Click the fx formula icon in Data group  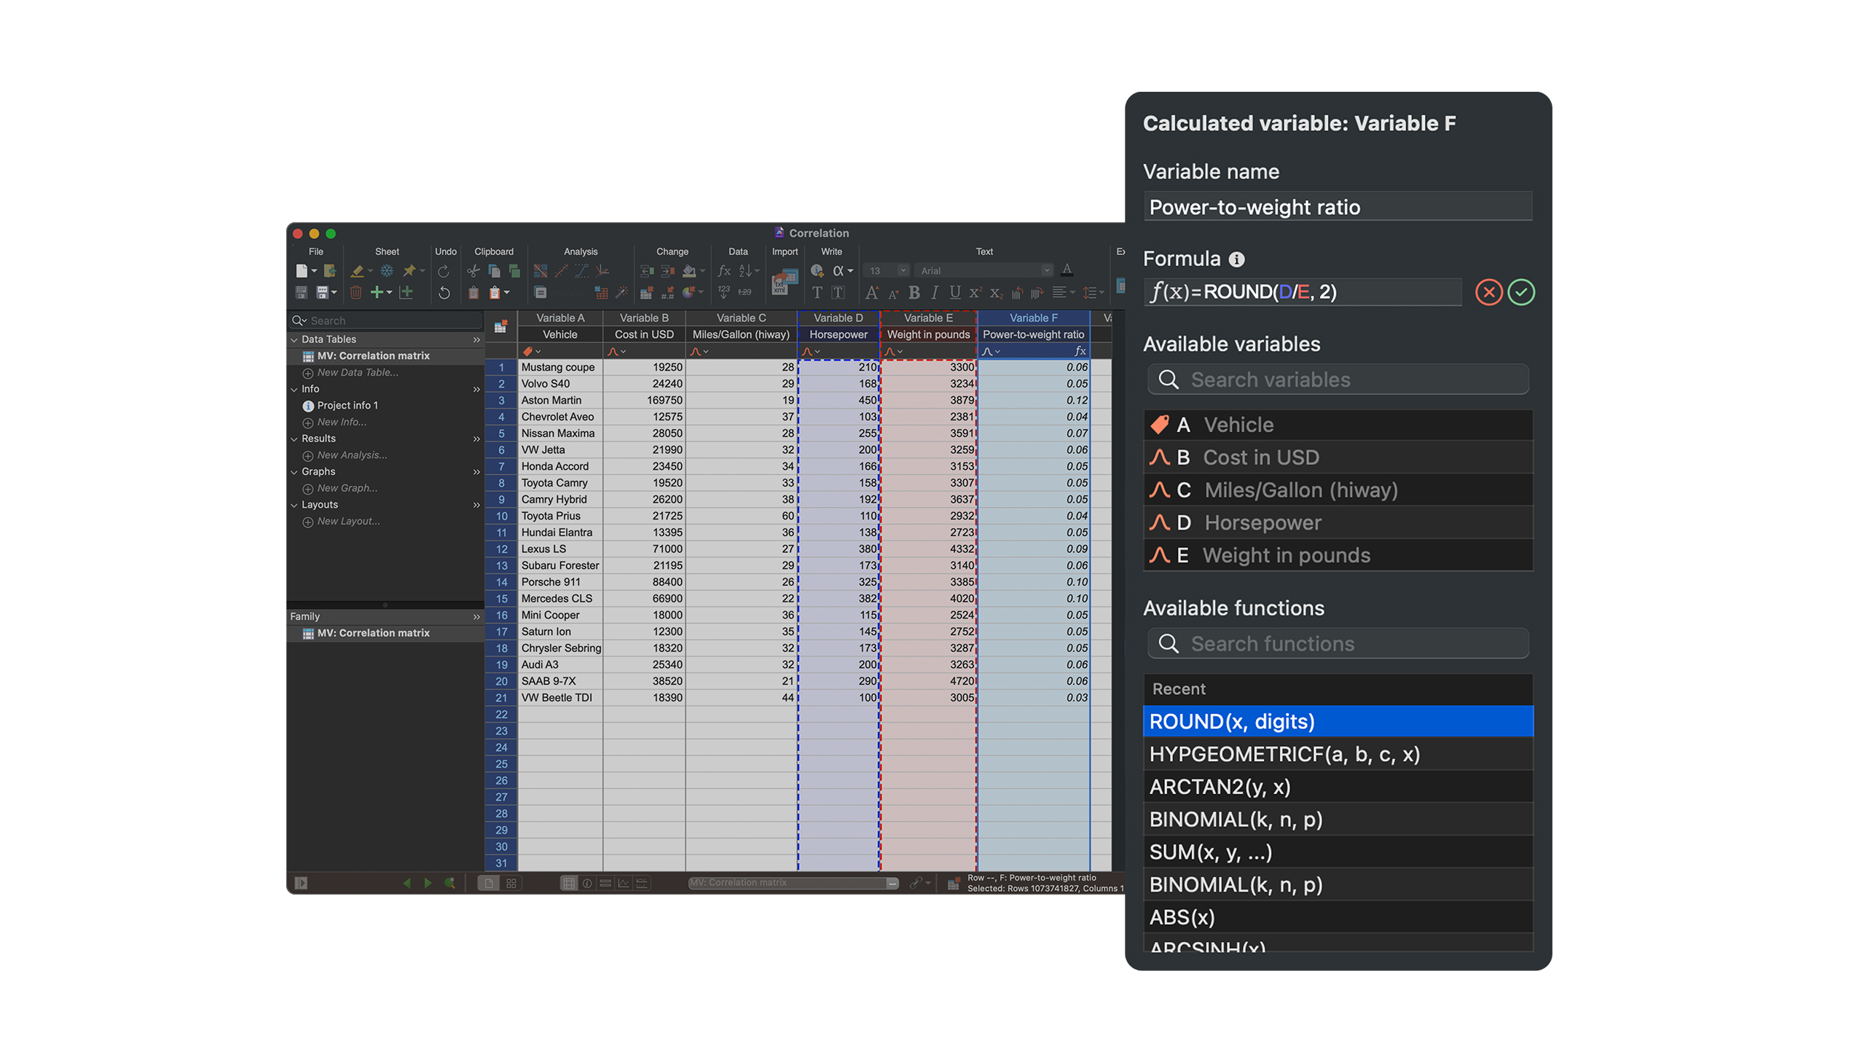click(x=723, y=271)
